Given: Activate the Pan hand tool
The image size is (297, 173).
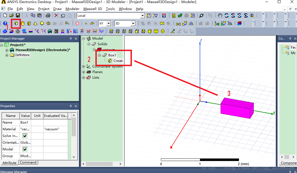Looking at the screenshot, I should pyautogui.click(x=220, y=16).
